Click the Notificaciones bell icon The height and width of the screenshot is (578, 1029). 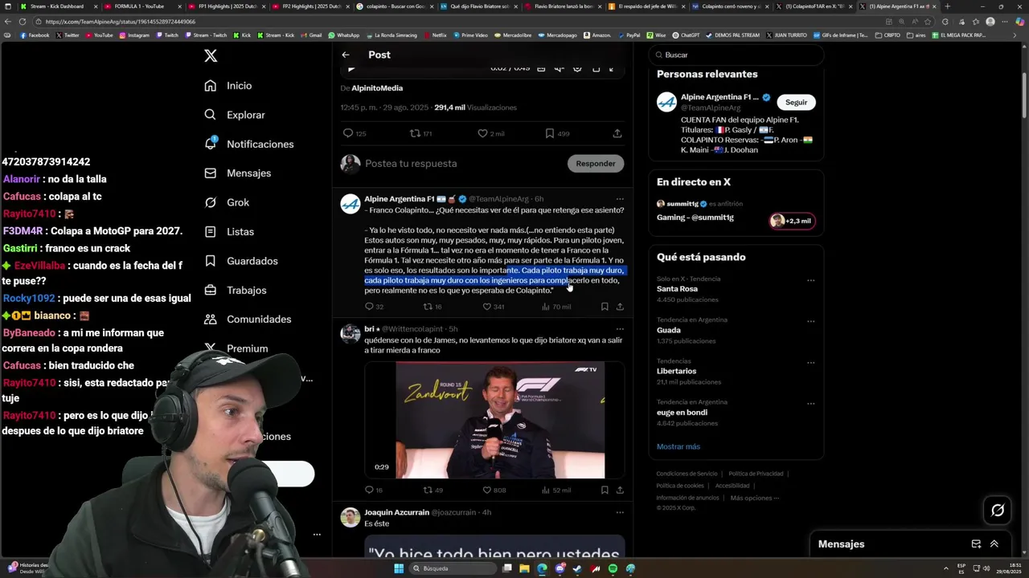[211, 144]
